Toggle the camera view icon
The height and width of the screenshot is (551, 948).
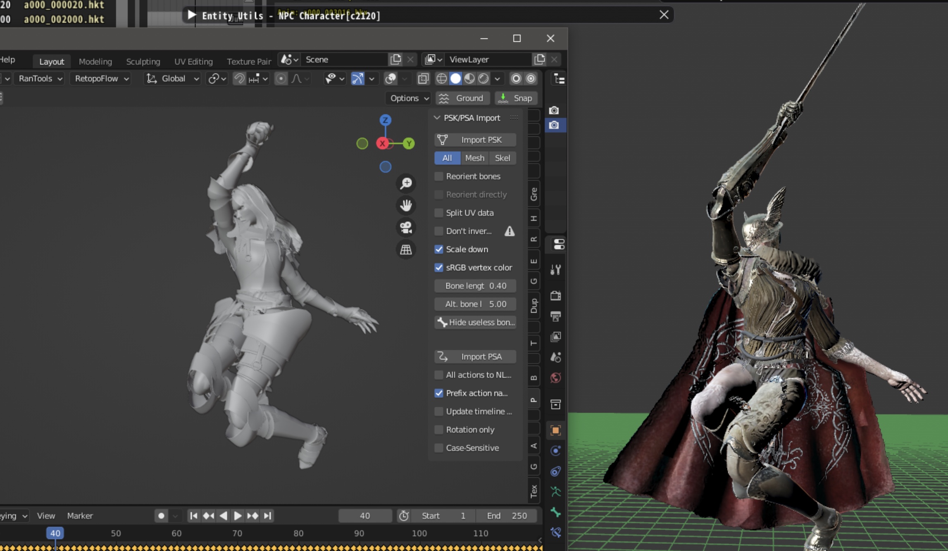click(406, 227)
